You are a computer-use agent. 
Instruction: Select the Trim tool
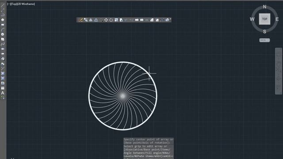pyautogui.click(x=126, y=20)
